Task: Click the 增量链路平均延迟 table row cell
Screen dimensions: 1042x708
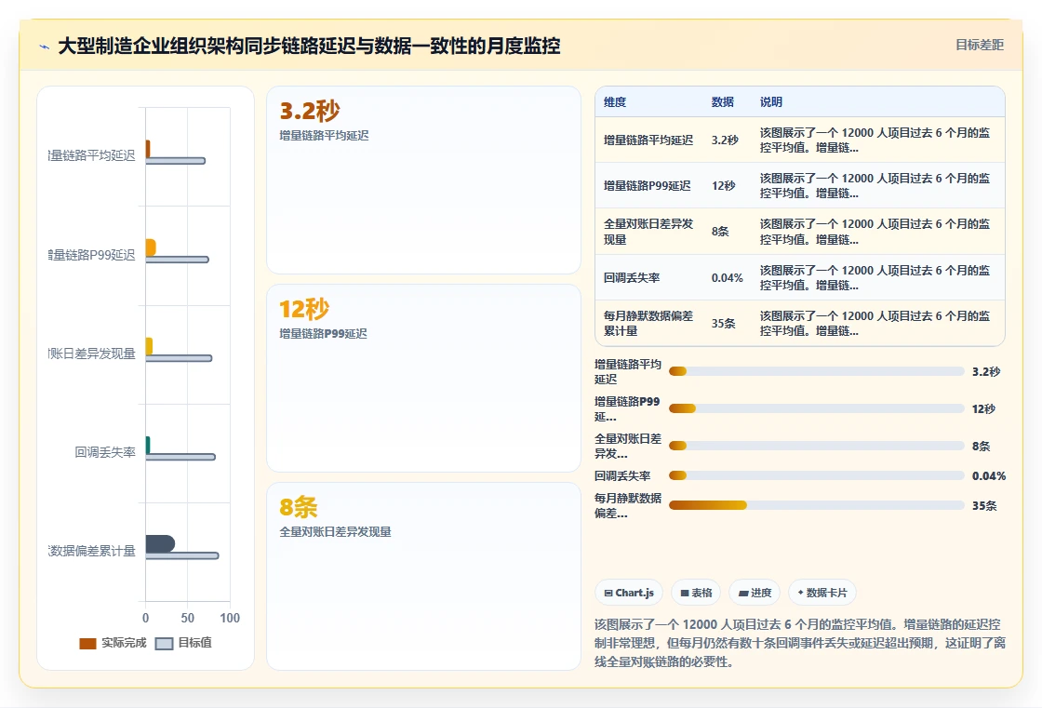Action: pos(648,140)
